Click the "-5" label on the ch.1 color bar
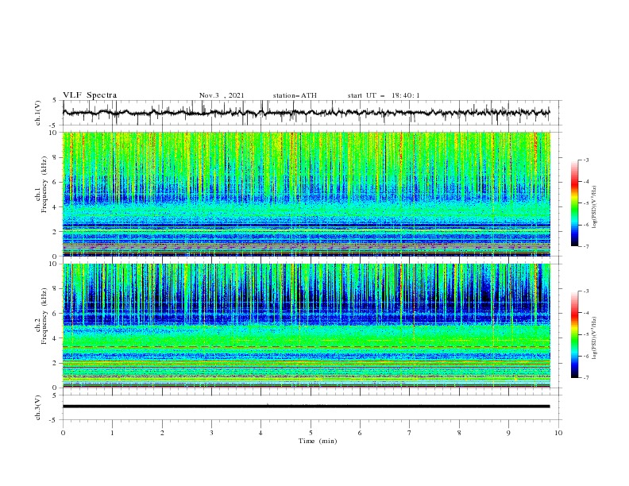 pos(585,203)
